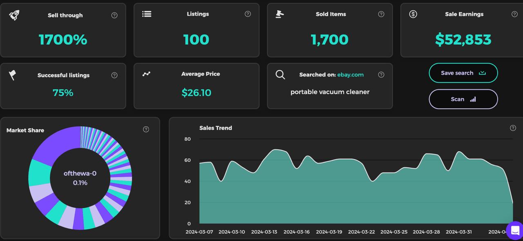Open help tooltip for Sale Earnings
523x241 pixels.
pos(514,14)
